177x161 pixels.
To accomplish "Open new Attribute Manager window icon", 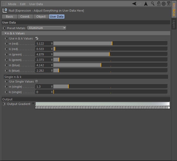I will point(169,4).
